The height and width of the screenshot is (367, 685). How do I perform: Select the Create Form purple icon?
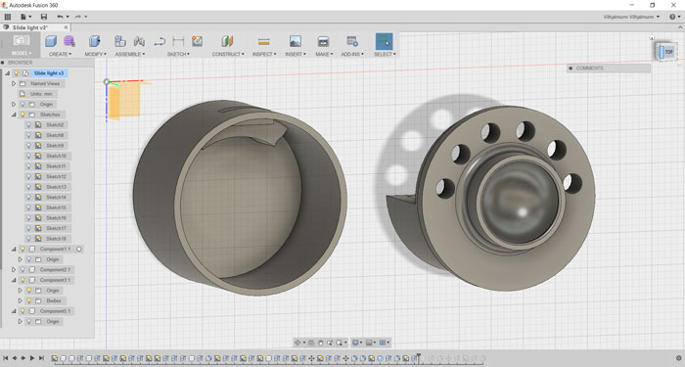click(69, 41)
